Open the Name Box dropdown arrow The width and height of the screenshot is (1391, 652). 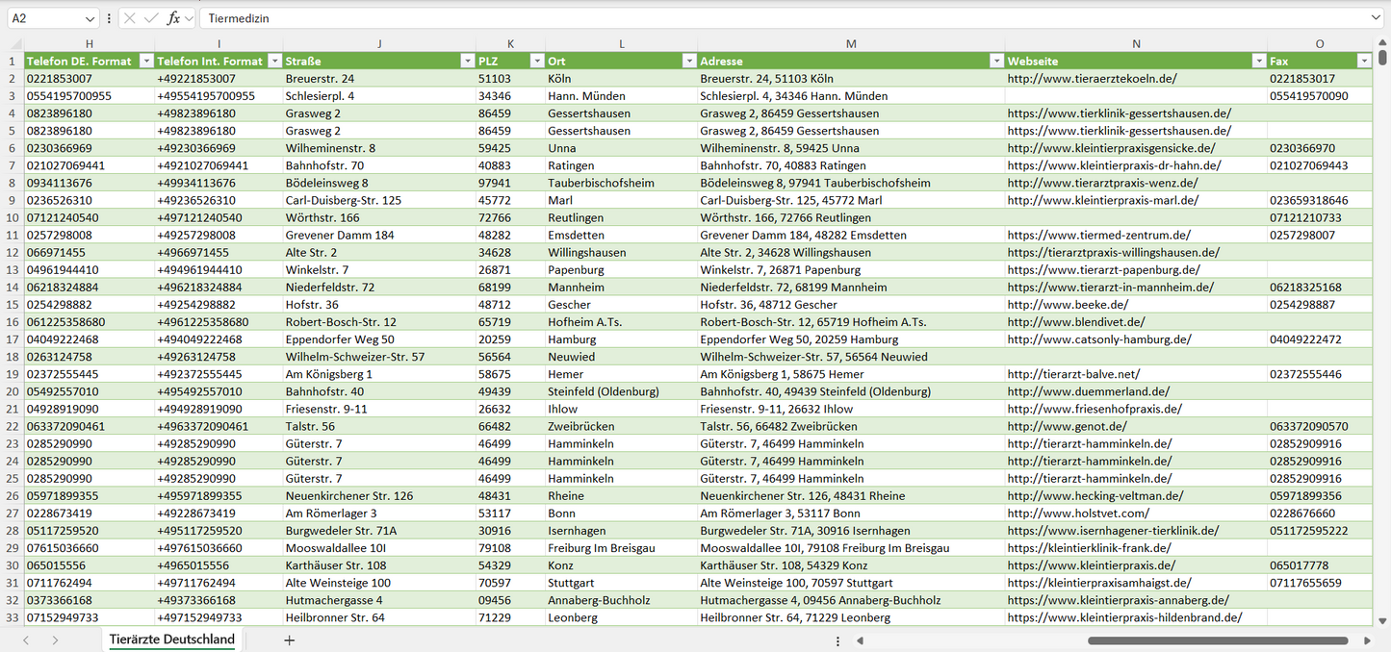pos(90,18)
